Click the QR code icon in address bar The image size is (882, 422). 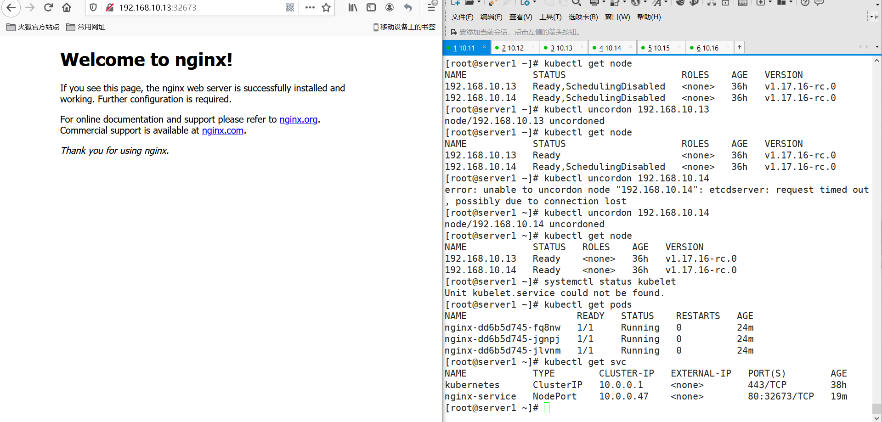pos(290,7)
